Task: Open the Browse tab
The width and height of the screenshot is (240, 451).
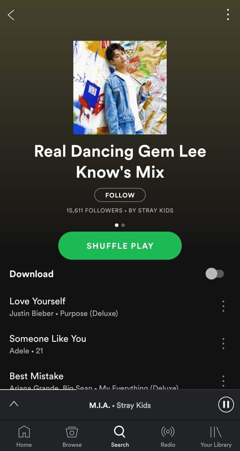Action: click(72, 436)
